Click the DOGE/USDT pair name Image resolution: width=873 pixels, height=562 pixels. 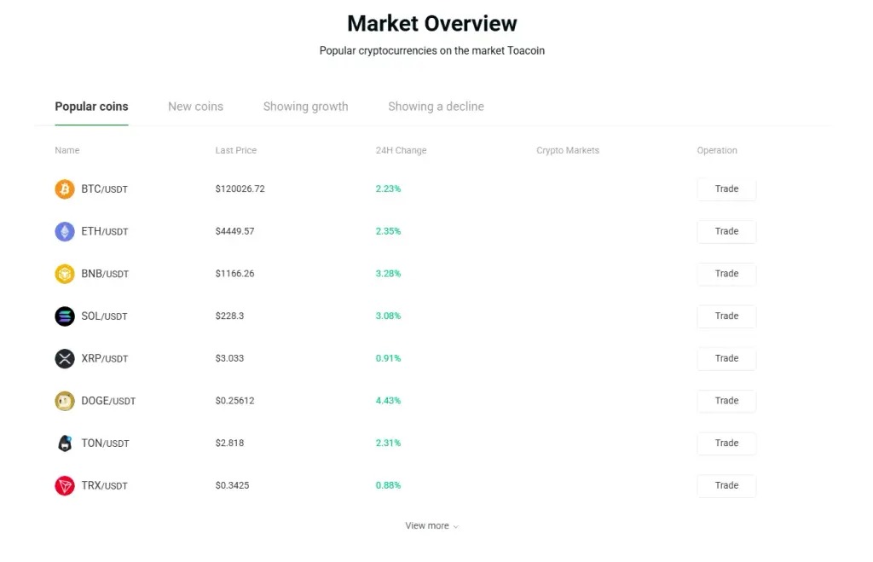pyautogui.click(x=108, y=401)
